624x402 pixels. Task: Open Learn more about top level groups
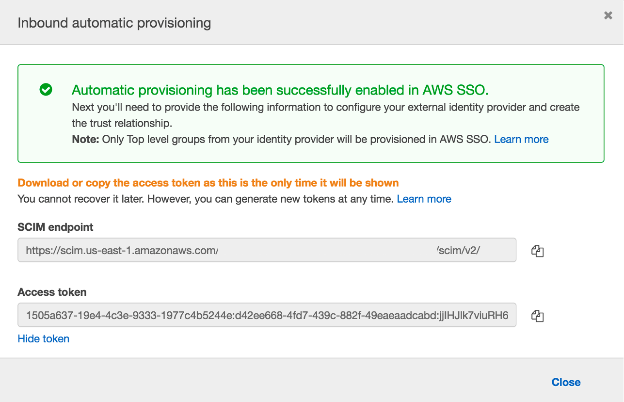pos(521,139)
